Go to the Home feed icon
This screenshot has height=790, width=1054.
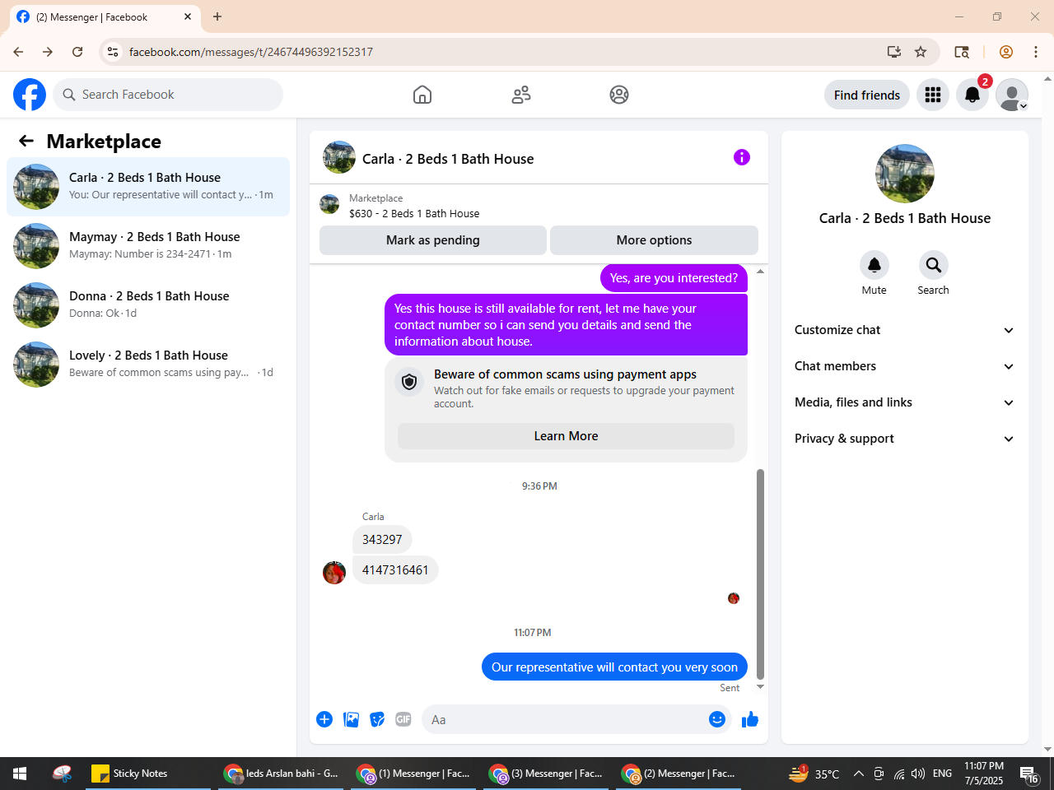[422, 95]
